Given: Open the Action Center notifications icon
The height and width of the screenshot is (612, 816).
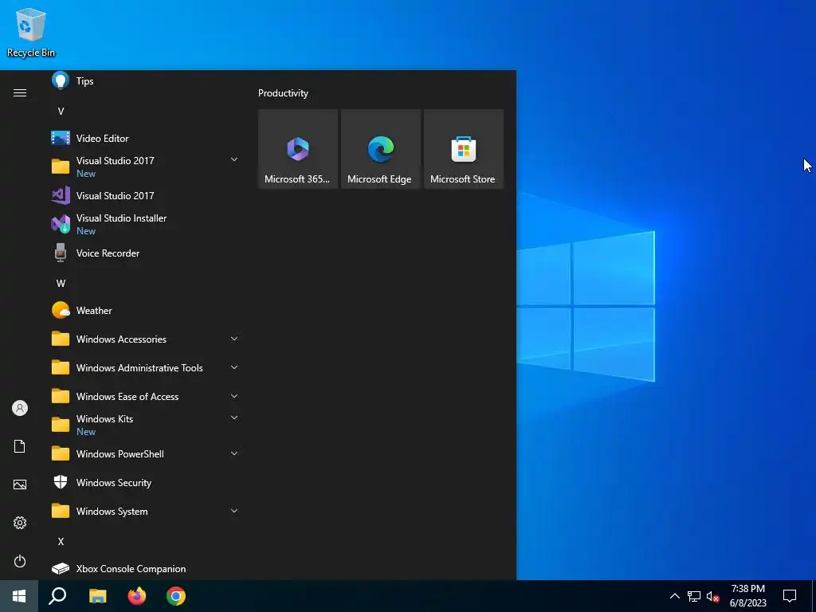Looking at the screenshot, I should pyautogui.click(x=790, y=596).
